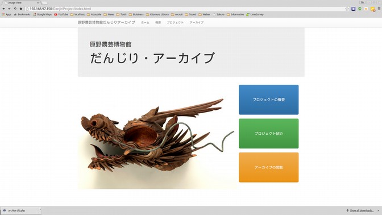This screenshot has height=215, width=382.
Task: Bookmark this page with the star icon
Action: pos(347,9)
